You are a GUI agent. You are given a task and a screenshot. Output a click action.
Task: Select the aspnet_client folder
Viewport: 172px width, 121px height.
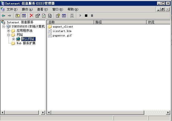point(63,26)
